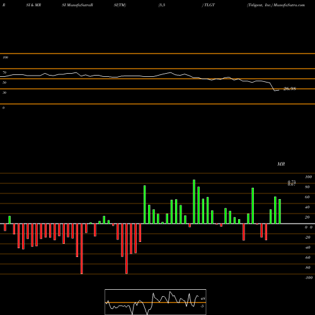
Task: Click the -20 label on the MR axis
Action: [x=307, y=238]
